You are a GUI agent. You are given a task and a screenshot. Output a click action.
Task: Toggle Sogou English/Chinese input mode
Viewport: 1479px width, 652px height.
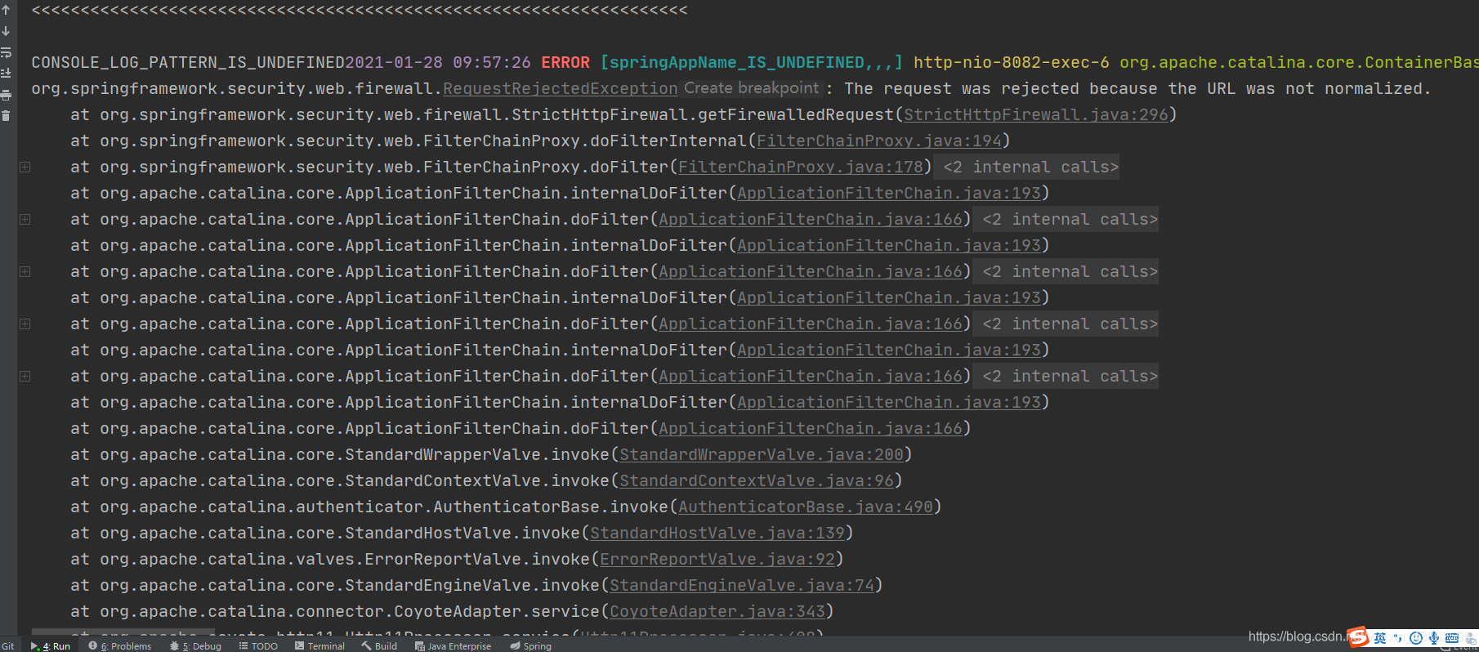point(1380,638)
